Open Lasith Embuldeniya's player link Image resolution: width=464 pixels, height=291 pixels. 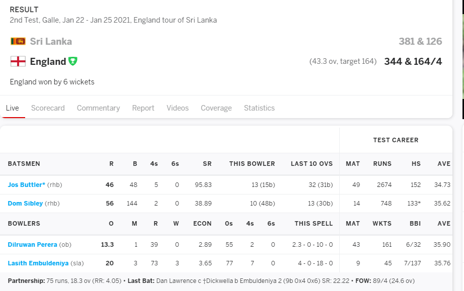(x=38, y=263)
